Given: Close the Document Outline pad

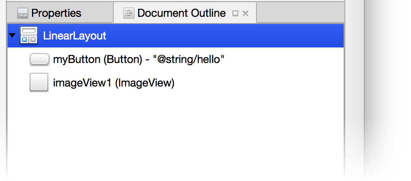Looking at the screenshot, I should coord(246,13).
